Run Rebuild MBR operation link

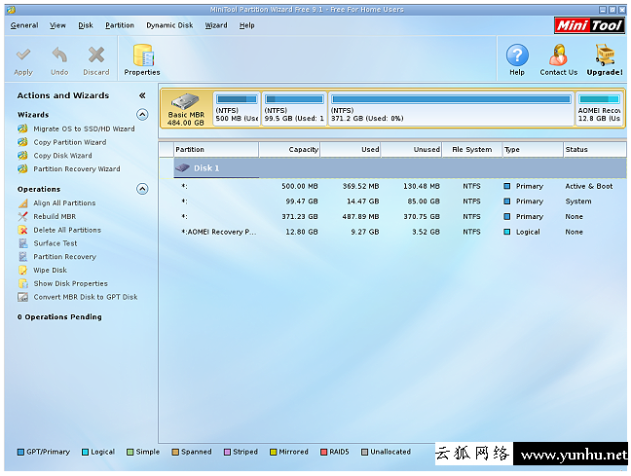click(55, 216)
